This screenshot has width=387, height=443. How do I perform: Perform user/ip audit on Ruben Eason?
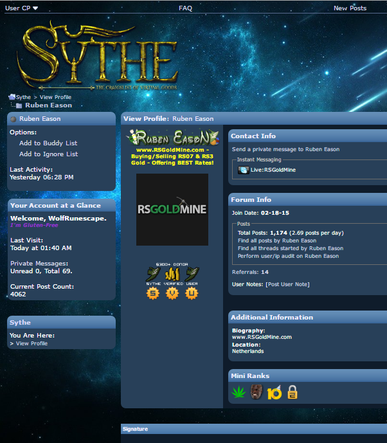pyautogui.click(x=288, y=256)
